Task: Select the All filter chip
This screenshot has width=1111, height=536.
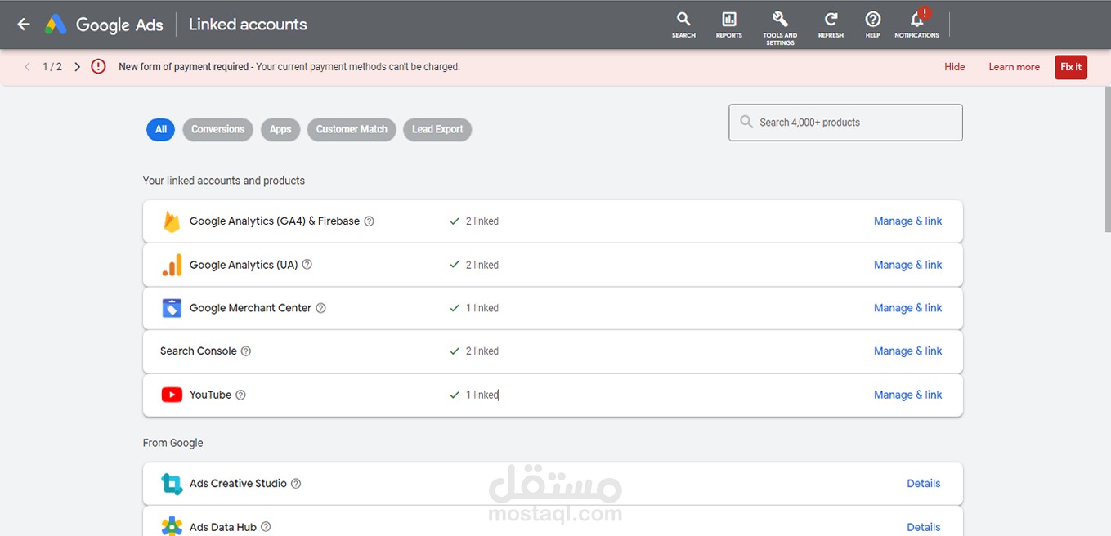Action: click(161, 129)
